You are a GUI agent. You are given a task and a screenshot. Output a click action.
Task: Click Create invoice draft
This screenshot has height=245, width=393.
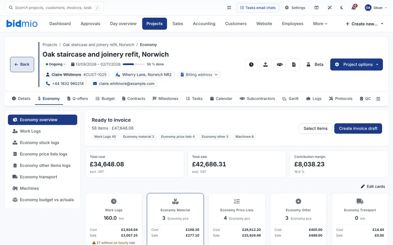358,128
